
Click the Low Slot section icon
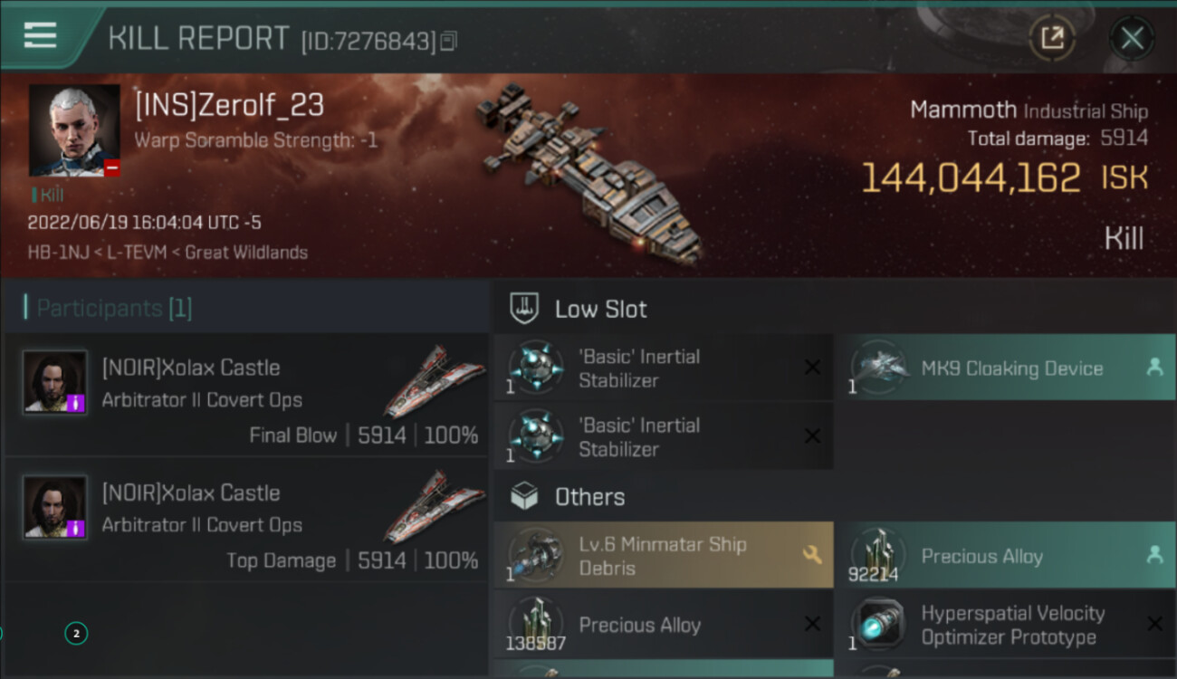[525, 309]
